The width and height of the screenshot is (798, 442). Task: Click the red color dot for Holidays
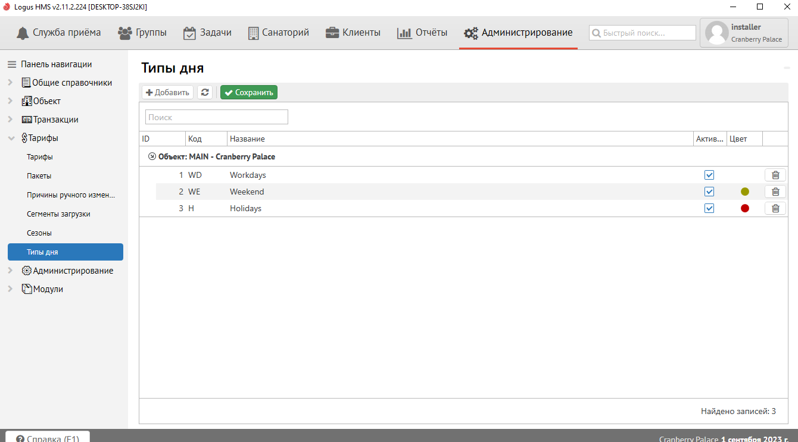coord(744,208)
